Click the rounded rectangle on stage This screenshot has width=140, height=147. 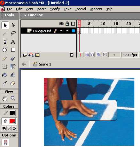coord(87,110)
